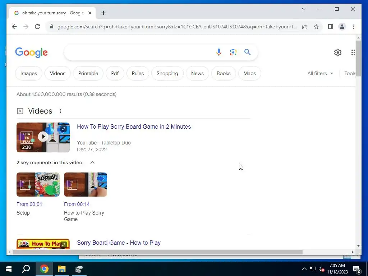Open the taskbar app beside File Explorer
This screenshot has height=276, width=368.
tap(79, 269)
